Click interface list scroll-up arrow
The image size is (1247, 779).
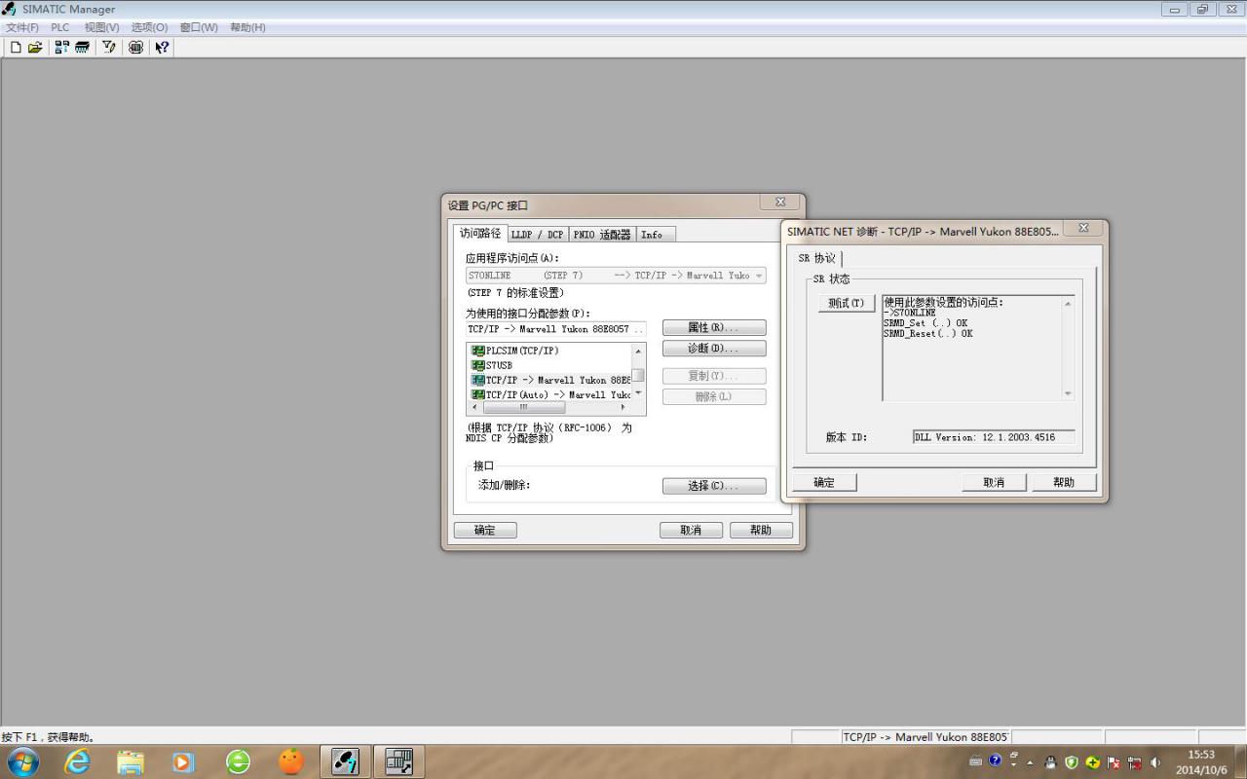click(639, 351)
